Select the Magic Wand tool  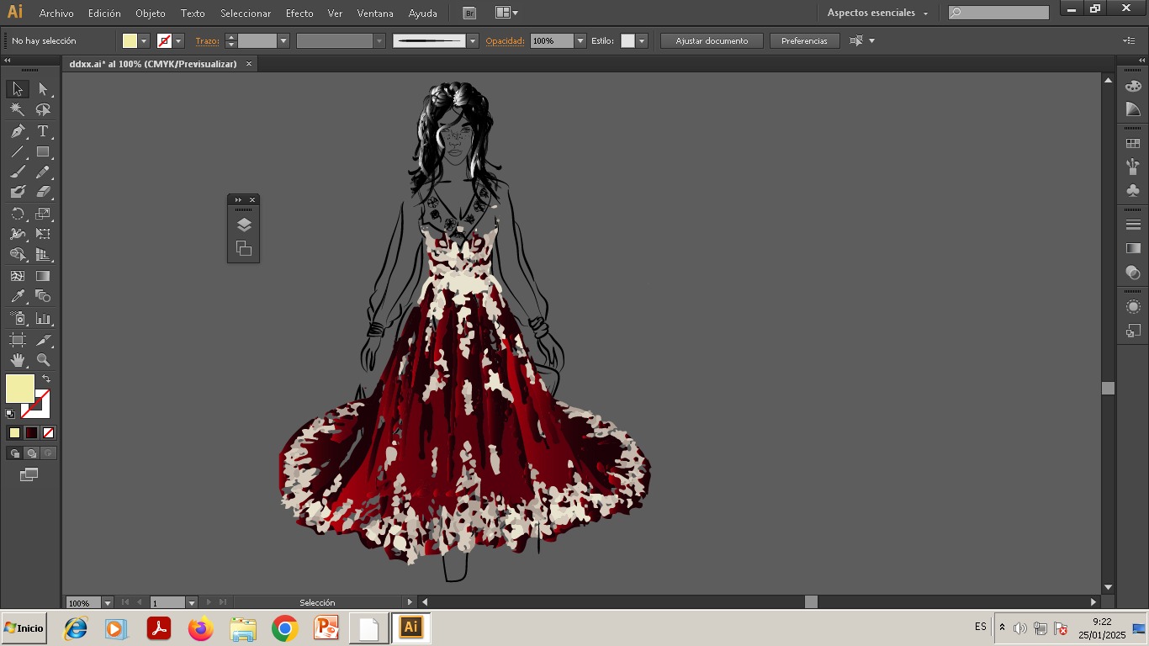coord(18,110)
